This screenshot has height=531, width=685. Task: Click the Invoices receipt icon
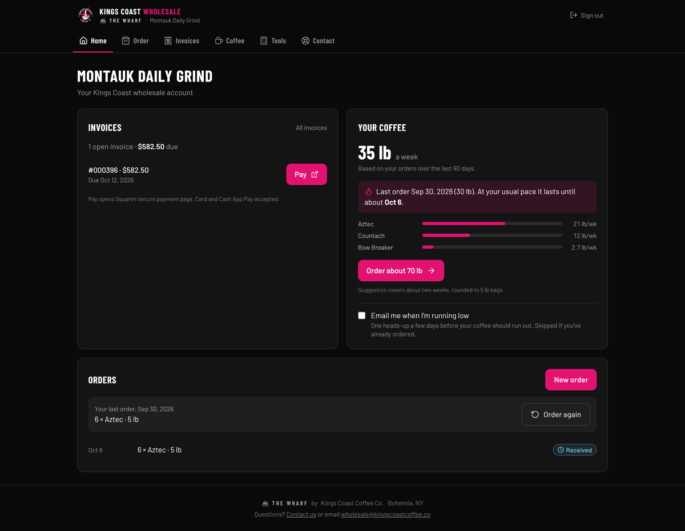tap(168, 40)
